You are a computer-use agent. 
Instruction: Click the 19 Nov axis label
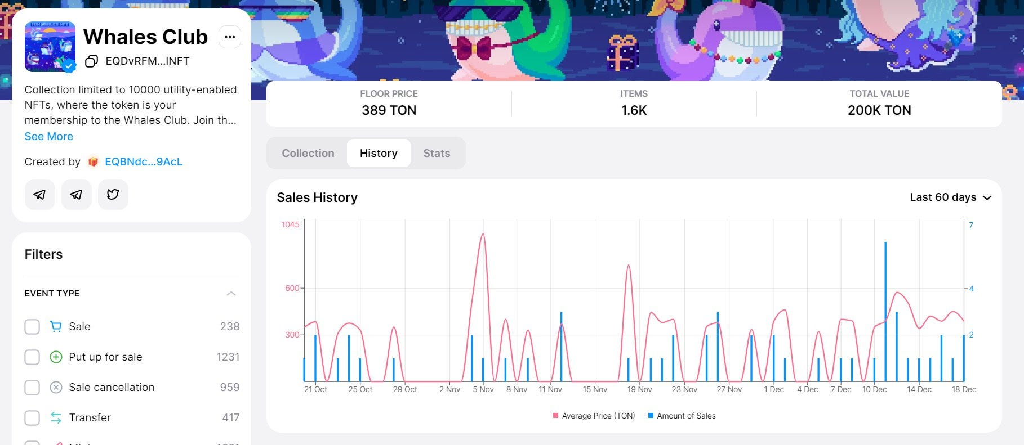[640, 389]
